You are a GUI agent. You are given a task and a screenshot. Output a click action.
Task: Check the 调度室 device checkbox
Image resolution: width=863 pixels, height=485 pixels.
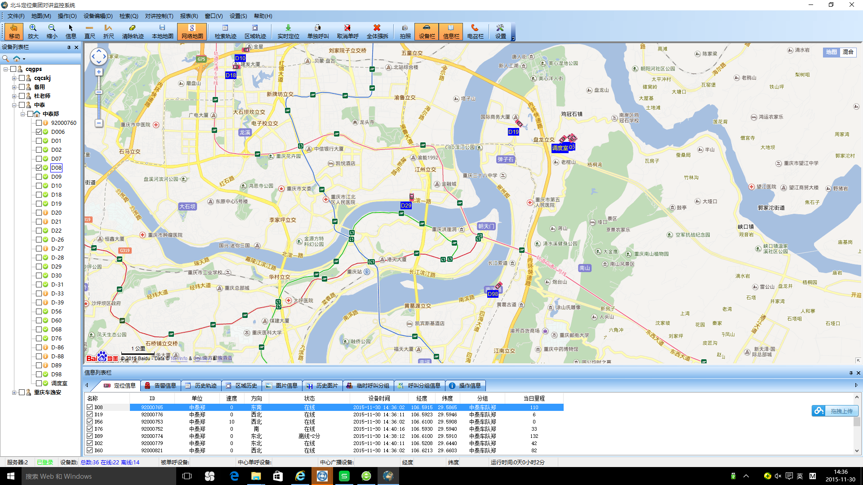[x=39, y=383]
